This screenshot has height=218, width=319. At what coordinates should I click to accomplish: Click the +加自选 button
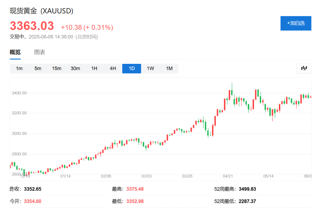tap(295, 23)
